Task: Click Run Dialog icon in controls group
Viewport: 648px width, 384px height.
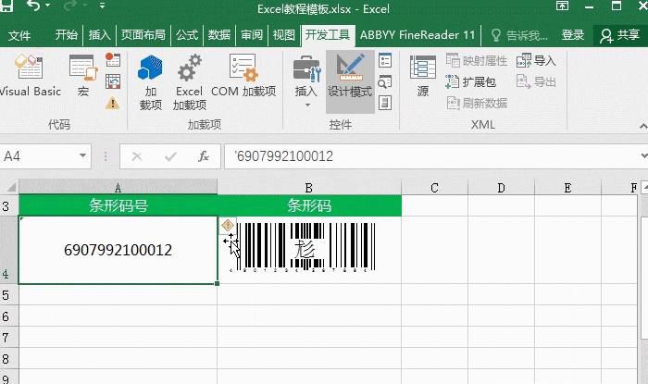Action: click(x=385, y=103)
